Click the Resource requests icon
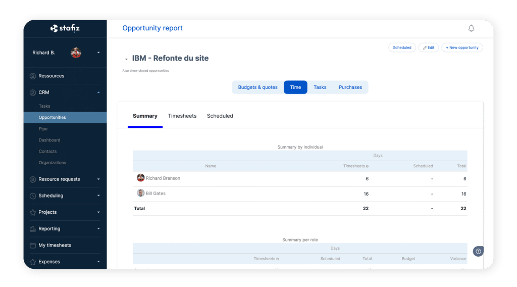Viewport: 517px width, 287px height. pos(33,179)
